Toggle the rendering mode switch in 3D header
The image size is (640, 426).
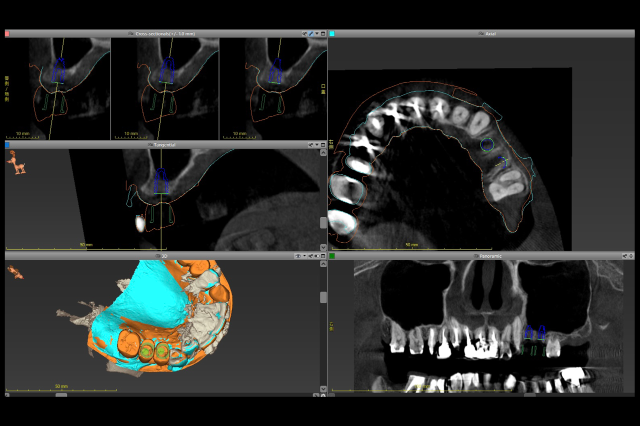pyautogui.click(x=317, y=256)
